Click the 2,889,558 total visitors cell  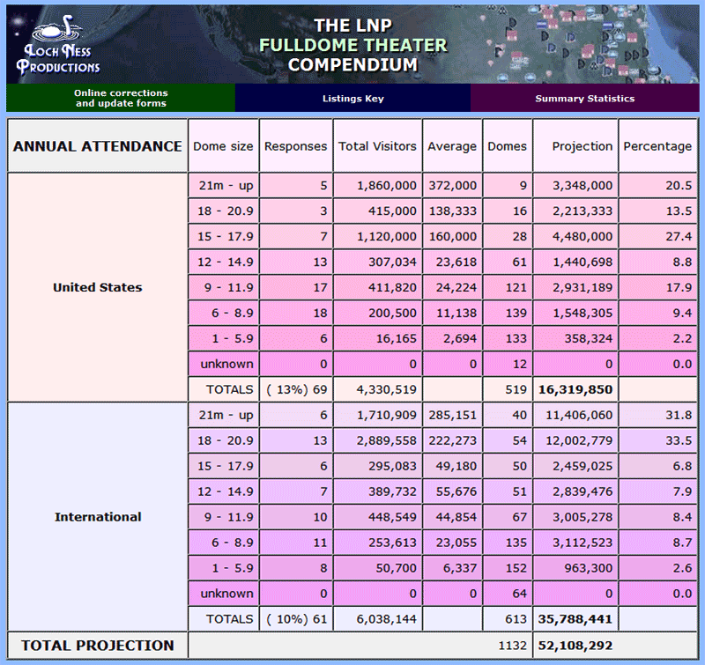point(378,440)
